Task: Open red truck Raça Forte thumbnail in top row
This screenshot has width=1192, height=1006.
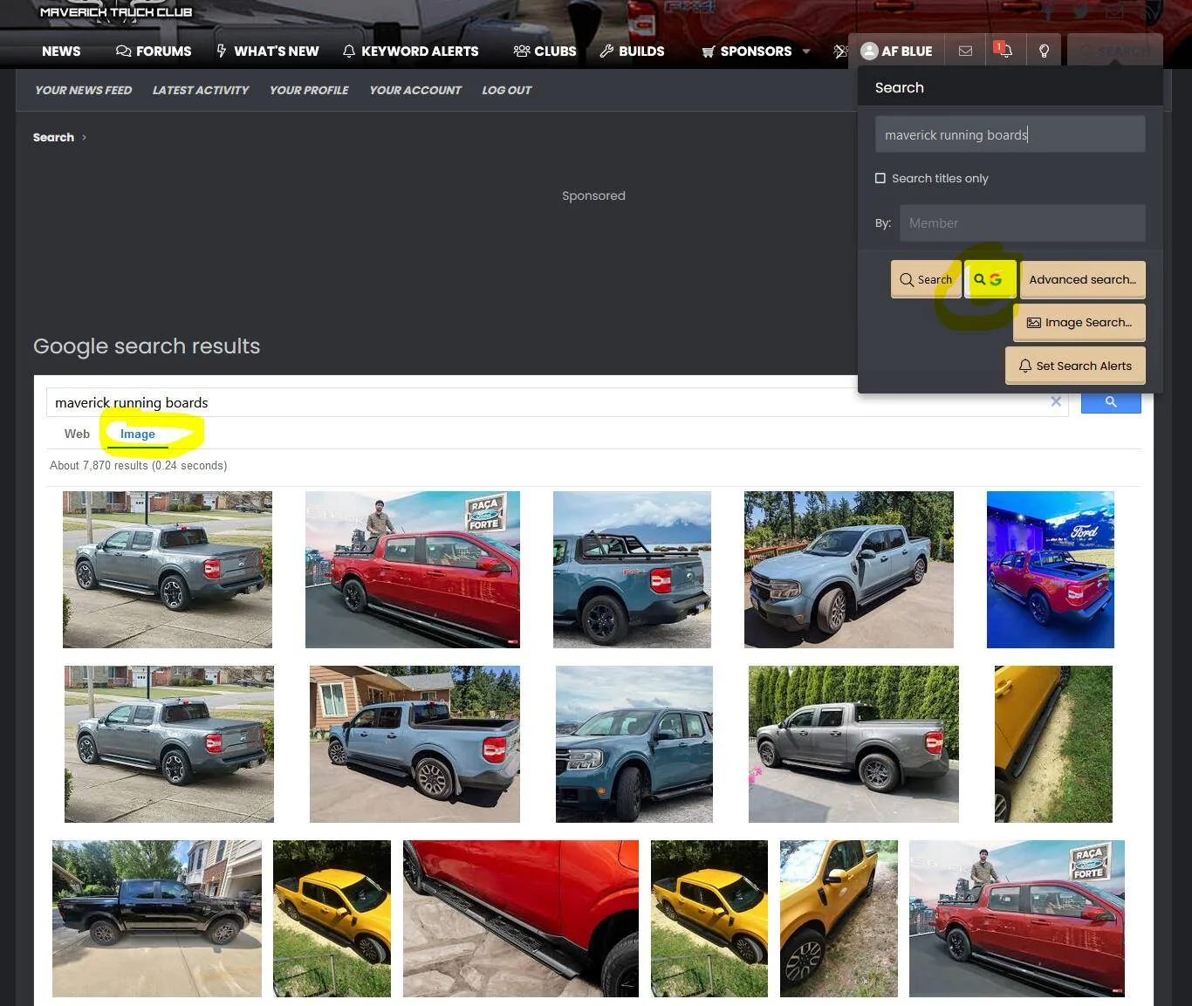Action: pyautogui.click(x=413, y=570)
